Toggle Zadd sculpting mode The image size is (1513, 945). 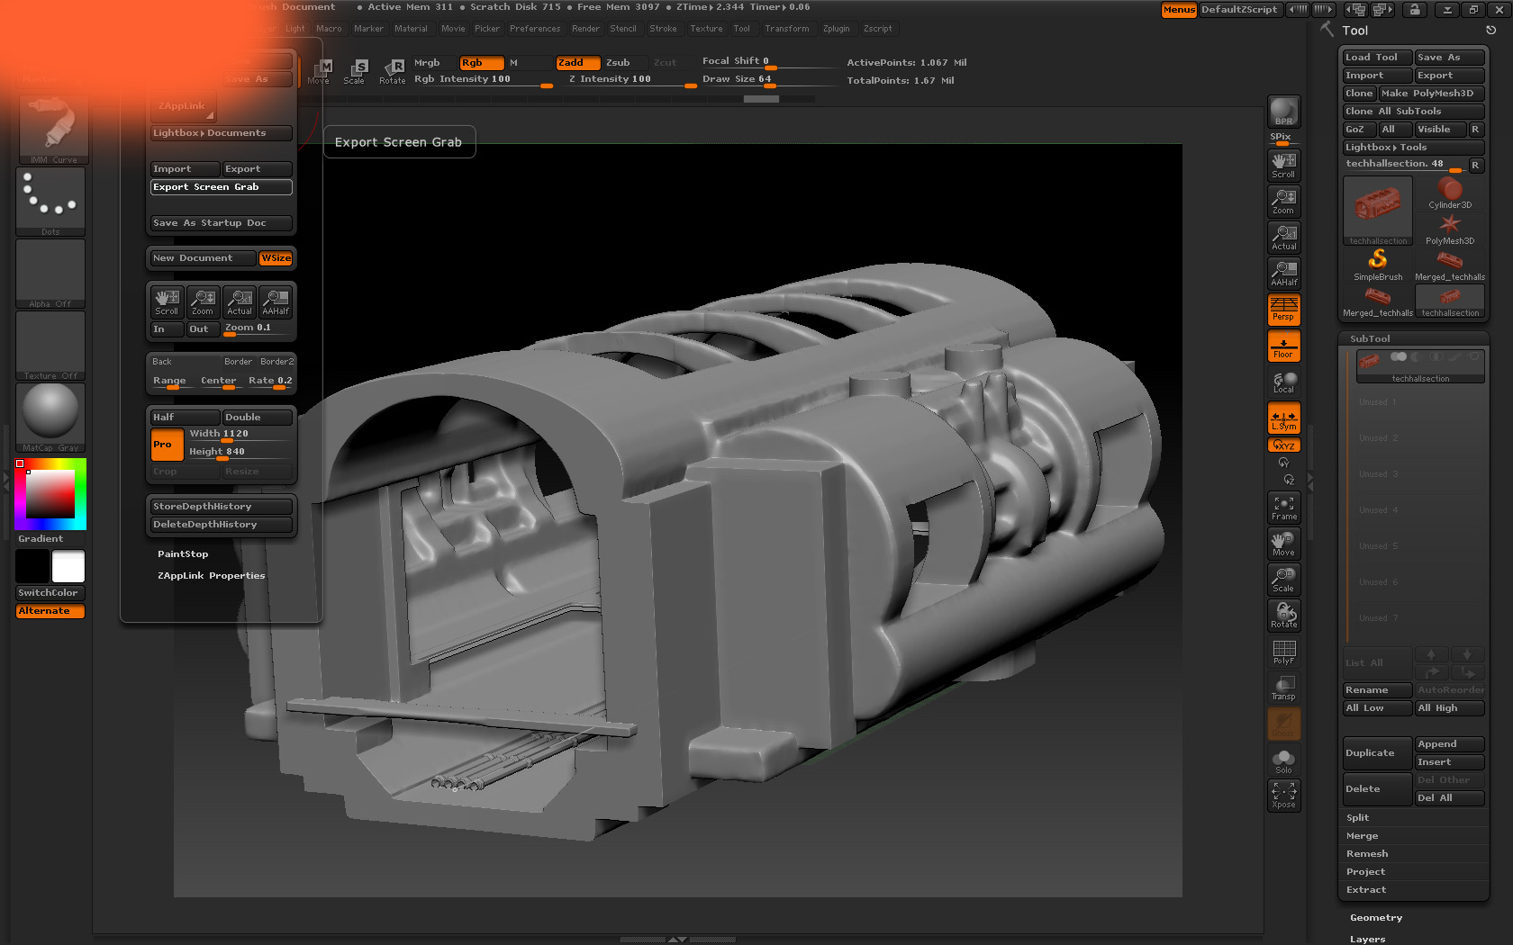[576, 63]
